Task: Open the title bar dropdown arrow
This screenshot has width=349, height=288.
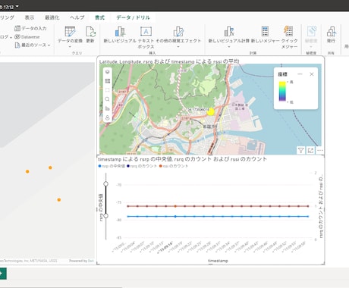Action: 17,6
